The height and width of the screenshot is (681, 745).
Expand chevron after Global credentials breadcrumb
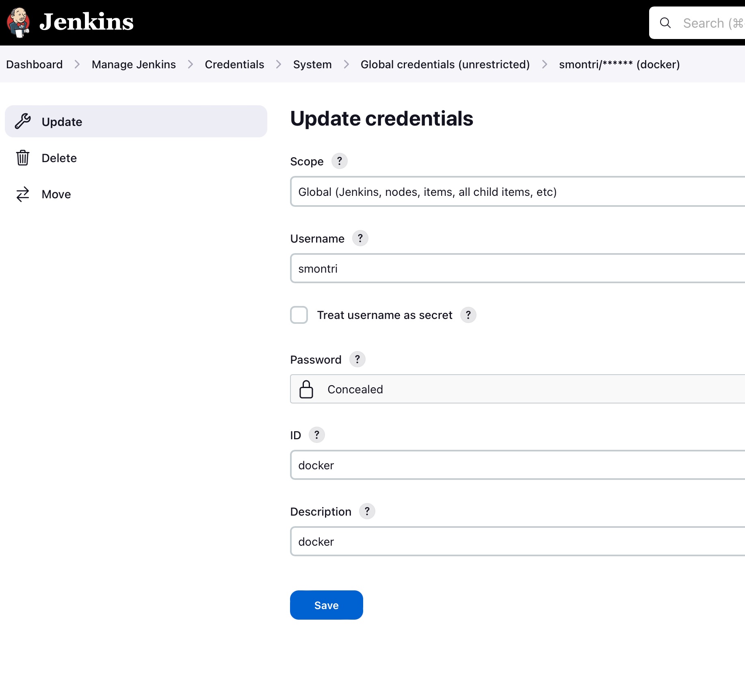coord(545,64)
